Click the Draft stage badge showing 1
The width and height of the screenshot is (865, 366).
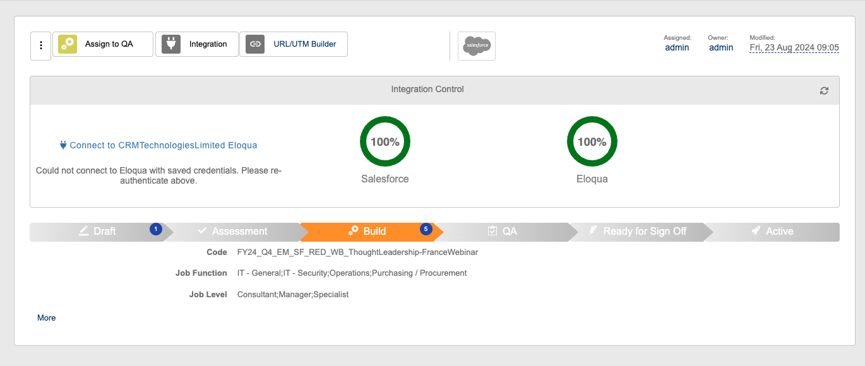pyautogui.click(x=156, y=229)
